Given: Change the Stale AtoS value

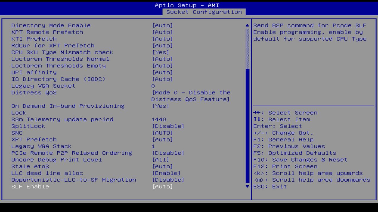Looking at the screenshot, I should [x=163, y=166].
